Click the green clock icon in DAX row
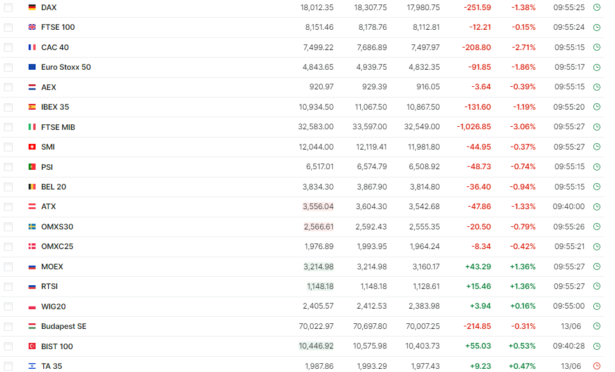Viewport: 615px width, 372px height. coord(597,8)
